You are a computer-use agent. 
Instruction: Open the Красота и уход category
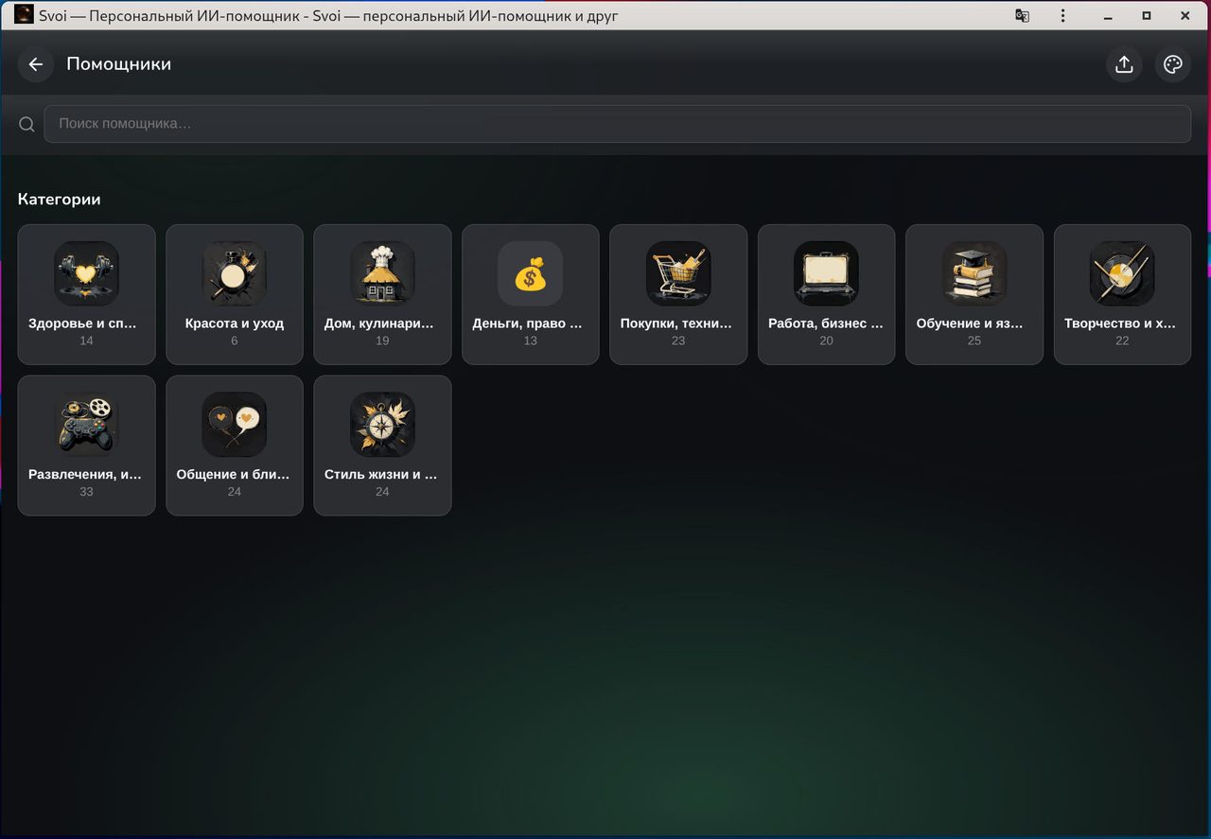[235, 294]
